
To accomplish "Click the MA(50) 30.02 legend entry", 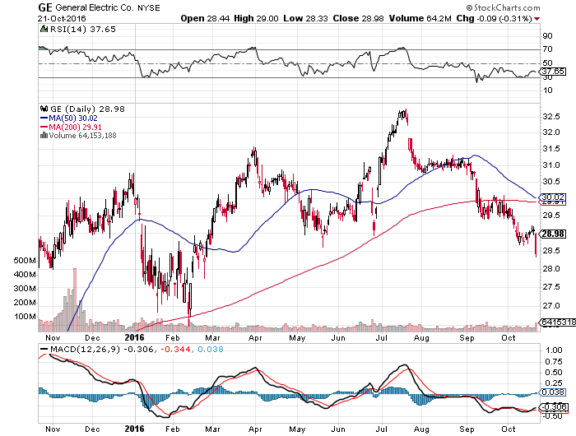I will click(x=68, y=118).
